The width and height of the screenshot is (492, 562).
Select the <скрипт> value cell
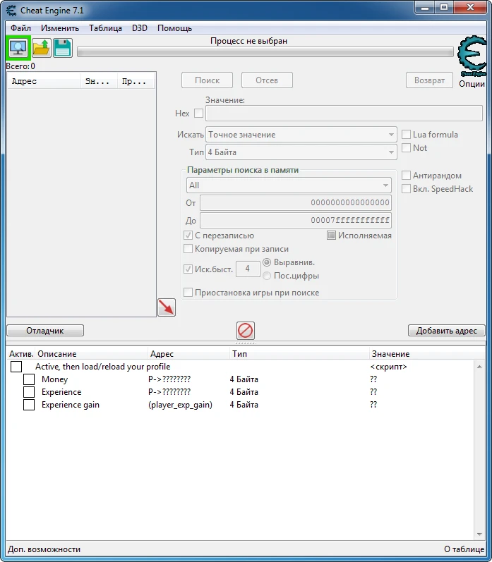tap(388, 367)
